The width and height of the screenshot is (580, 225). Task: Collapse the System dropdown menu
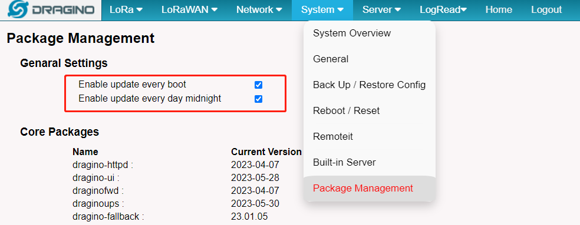322,10
